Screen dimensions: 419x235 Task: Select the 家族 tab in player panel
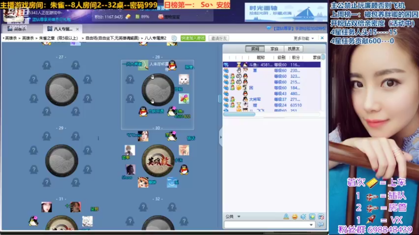tap(274, 49)
